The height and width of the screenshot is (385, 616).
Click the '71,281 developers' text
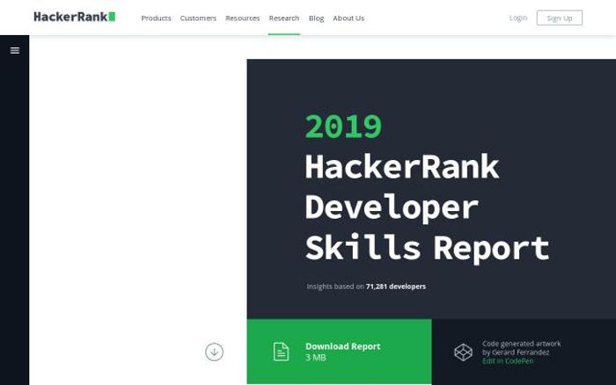(396, 287)
